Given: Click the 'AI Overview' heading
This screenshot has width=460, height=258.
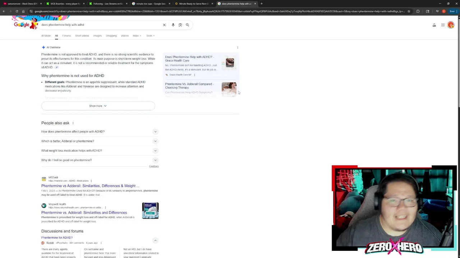Looking at the screenshot, I should click(x=54, y=47).
